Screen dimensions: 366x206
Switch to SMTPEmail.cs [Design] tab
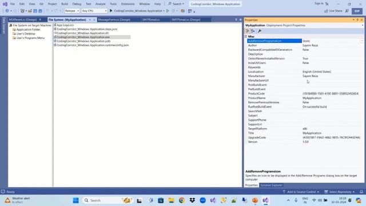pos(186,19)
